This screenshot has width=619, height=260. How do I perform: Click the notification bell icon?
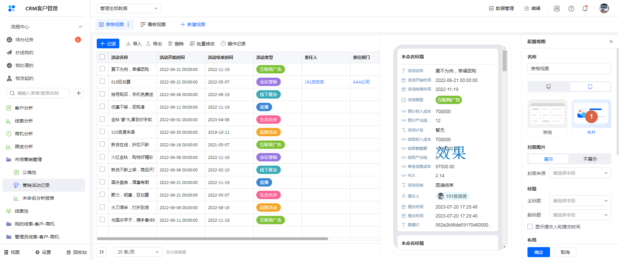[x=585, y=9]
